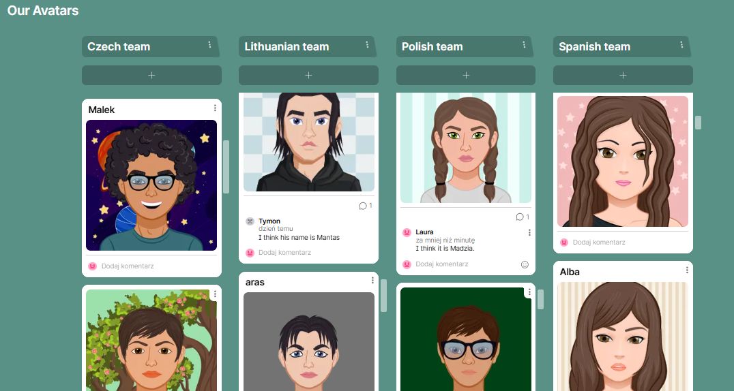
Task: Open the Polish team column options menu
Action: [524, 45]
